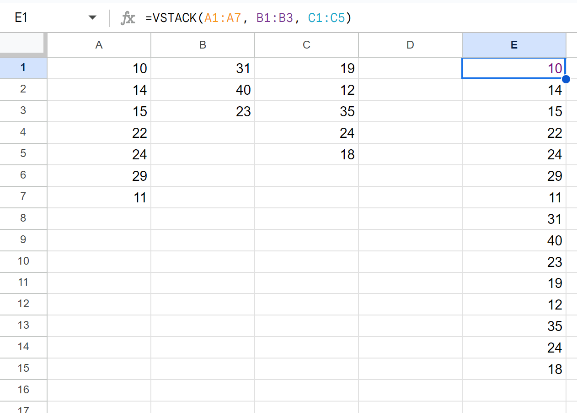
Task: Select cell B2 containing 40
Action: [x=203, y=90]
